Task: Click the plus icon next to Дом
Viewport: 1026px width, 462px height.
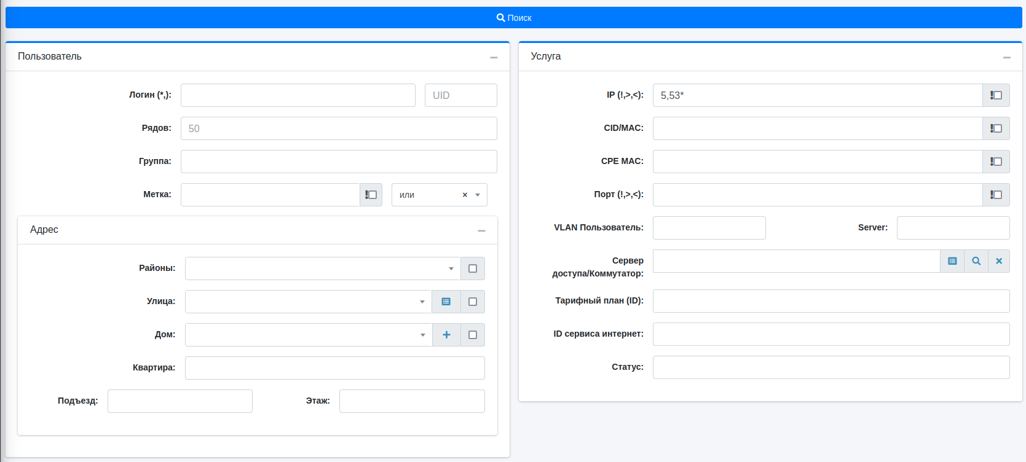Action: 446,335
